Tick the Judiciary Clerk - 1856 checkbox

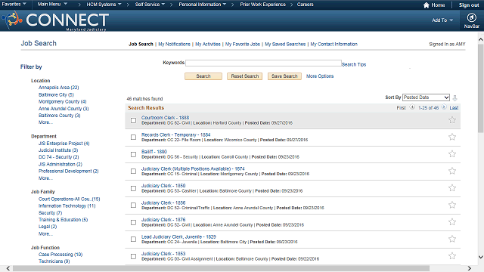click(133, 205)
